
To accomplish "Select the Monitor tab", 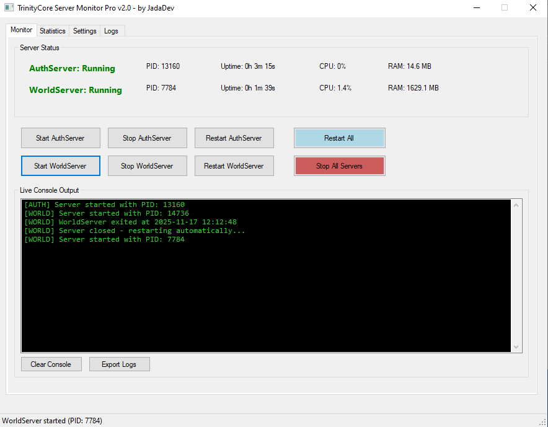I will tap(22, 30).
